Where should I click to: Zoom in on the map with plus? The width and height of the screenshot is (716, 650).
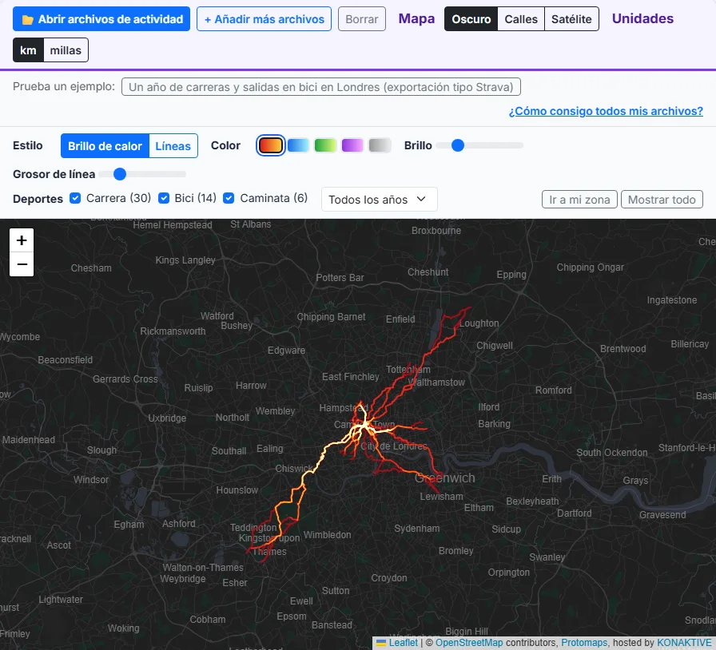[22, 240]
